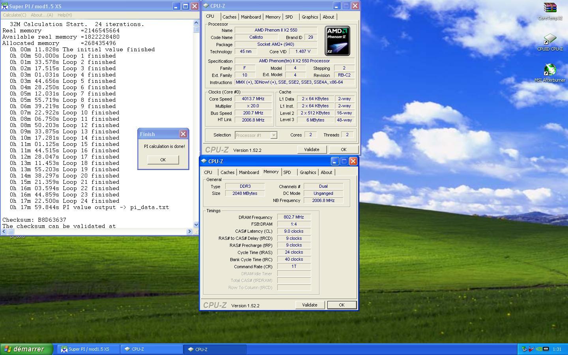Select CPU tab in lower CPU-Z window
This screenshot has height=355, width=568.
tap(208, 172)
